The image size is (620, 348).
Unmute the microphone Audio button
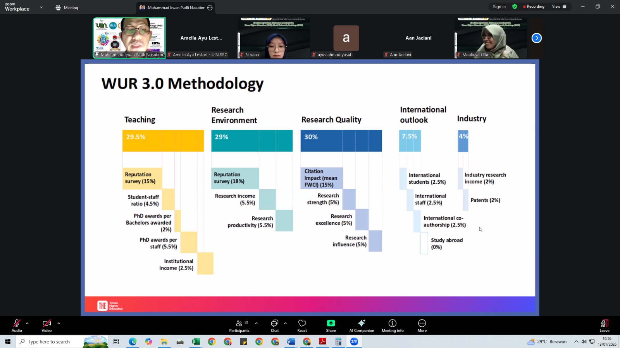[17, 325]
